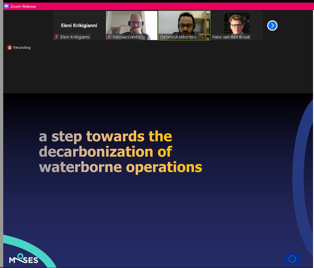Click the slide text 'a step towards the'
This screenshot has height=268, width=314.
pos(106,137)
